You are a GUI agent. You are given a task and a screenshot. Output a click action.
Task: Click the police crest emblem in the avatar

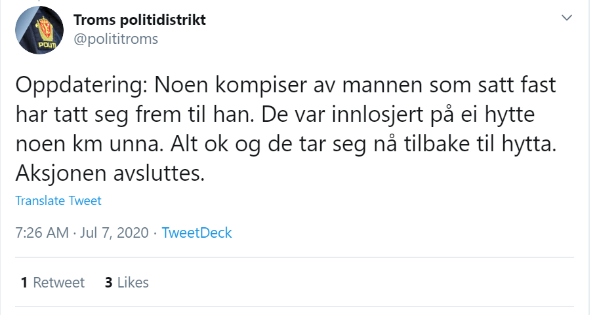tap(47, 28)
